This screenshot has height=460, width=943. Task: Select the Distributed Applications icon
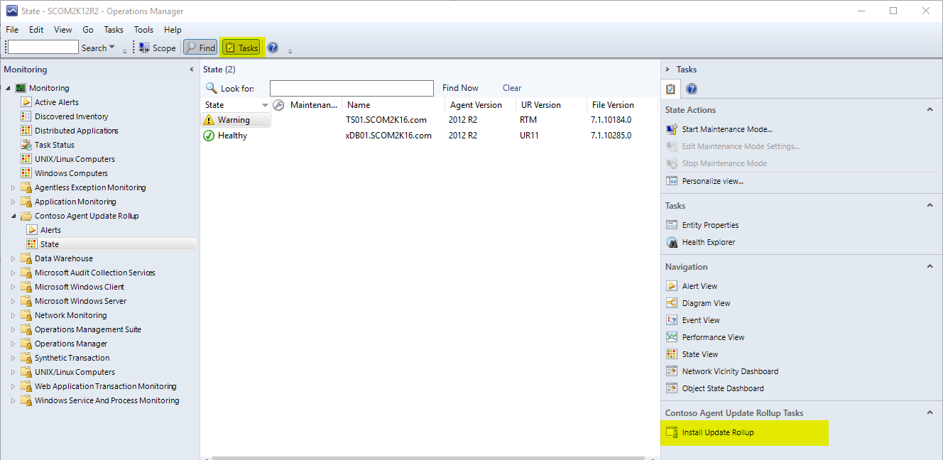point(26,131)
